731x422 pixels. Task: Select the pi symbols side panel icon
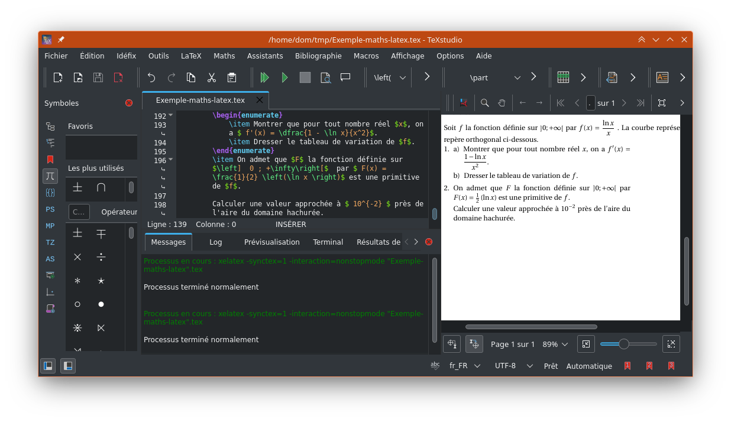[50, 176]
